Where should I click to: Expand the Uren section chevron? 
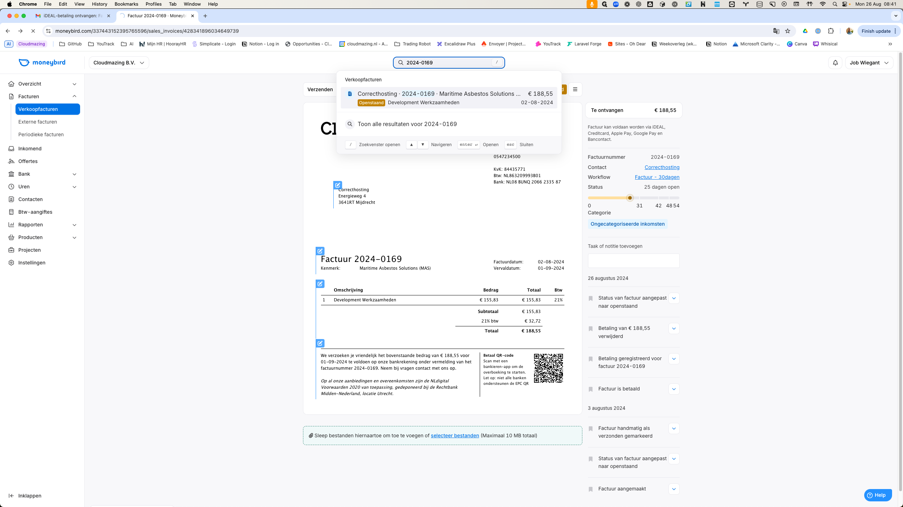click(74, 187)
